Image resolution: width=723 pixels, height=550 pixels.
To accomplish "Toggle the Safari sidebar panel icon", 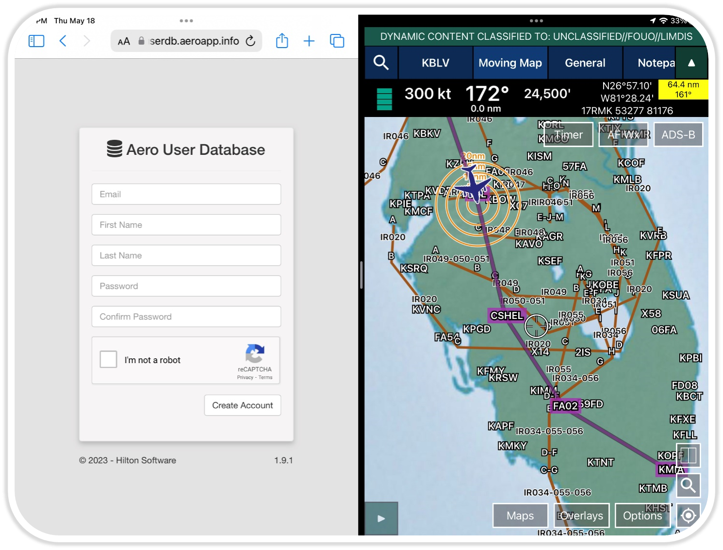I will click(36, 41).
